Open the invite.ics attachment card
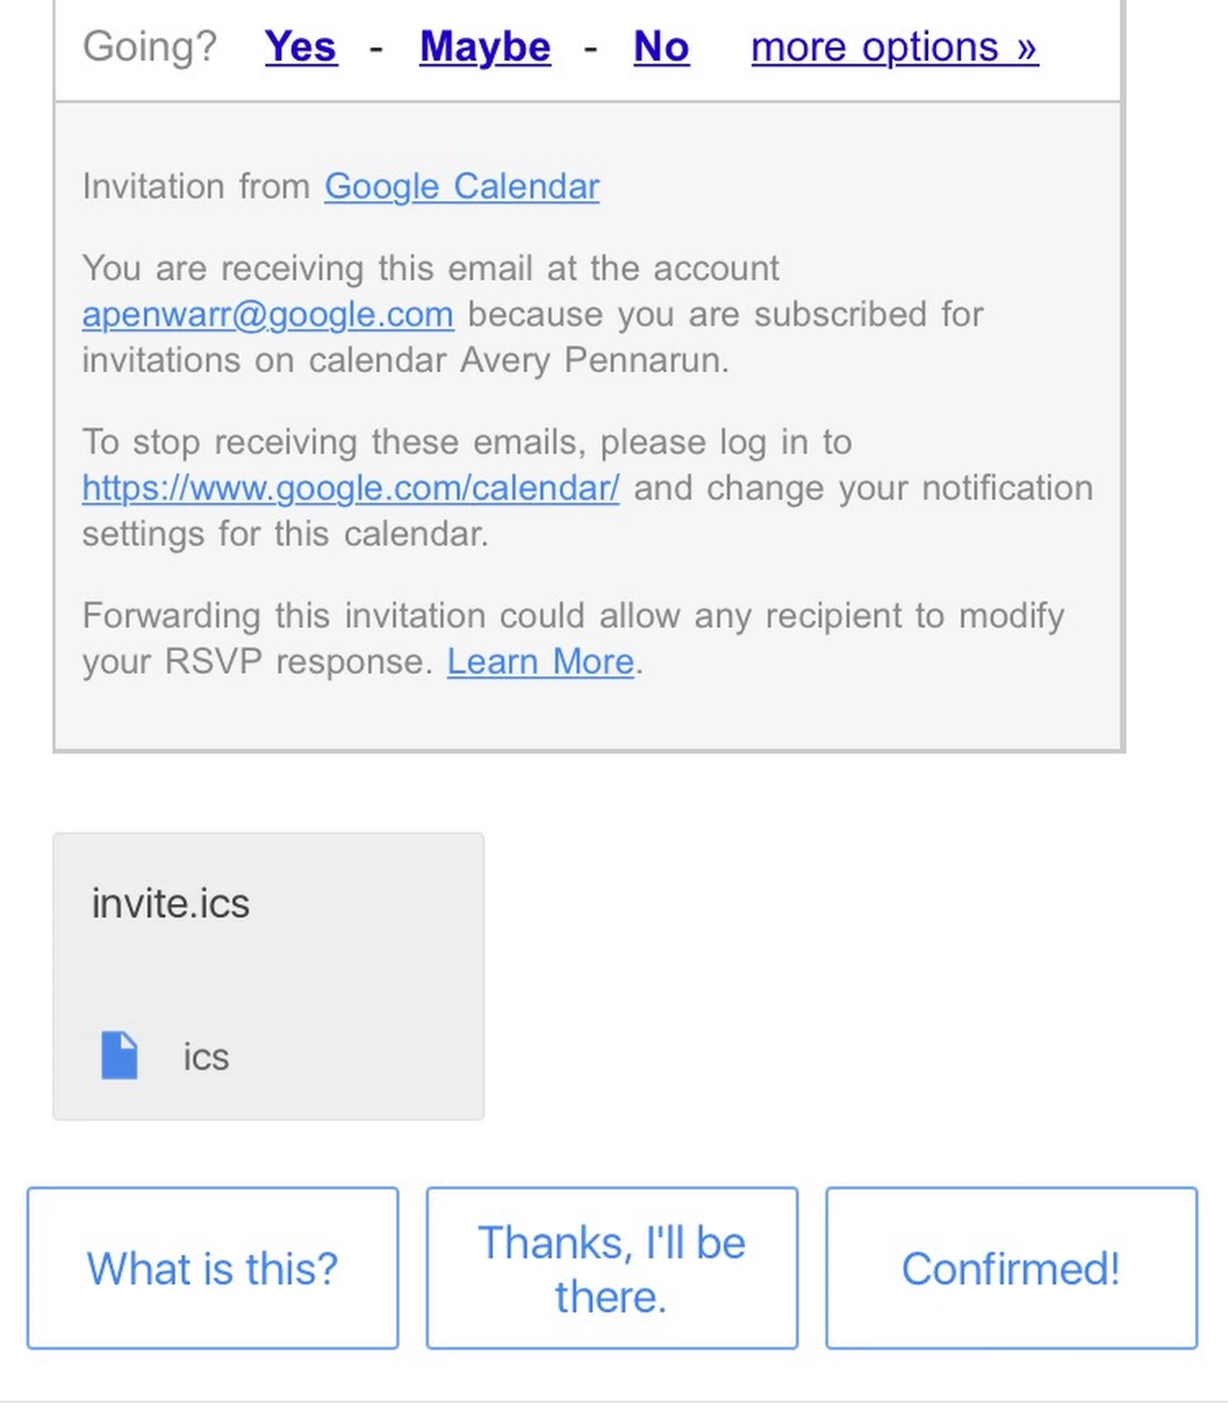This screenshot has height=1414, width=1228. coord(268,976)
